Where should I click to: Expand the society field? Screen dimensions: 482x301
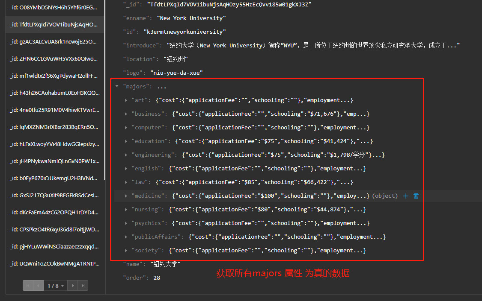[x=126, y=251]
